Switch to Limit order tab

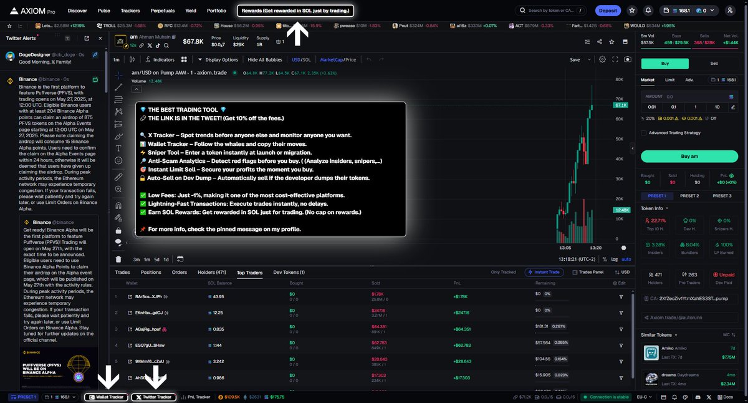click(669, 80)
